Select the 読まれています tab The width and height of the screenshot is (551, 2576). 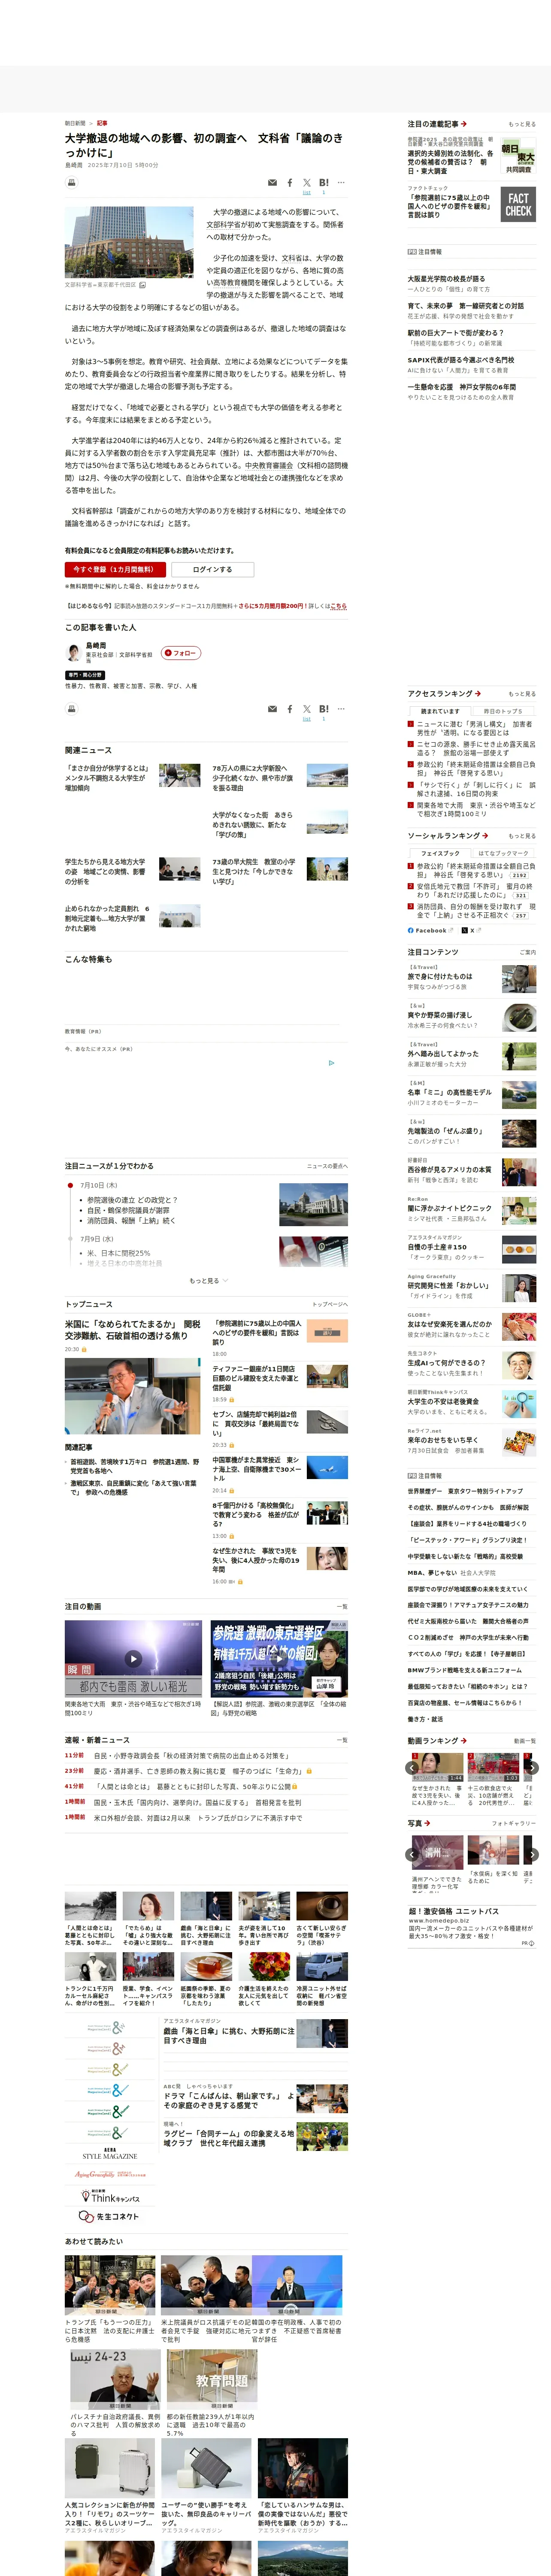pos(440,711)
